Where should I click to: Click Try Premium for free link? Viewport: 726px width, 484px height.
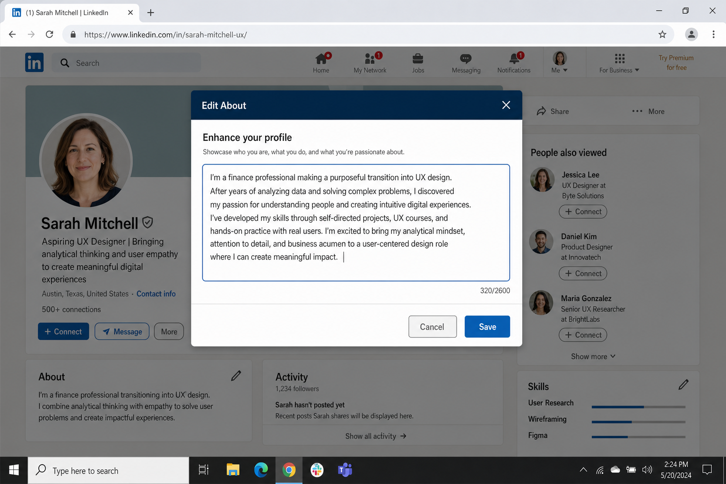[676, 62]
